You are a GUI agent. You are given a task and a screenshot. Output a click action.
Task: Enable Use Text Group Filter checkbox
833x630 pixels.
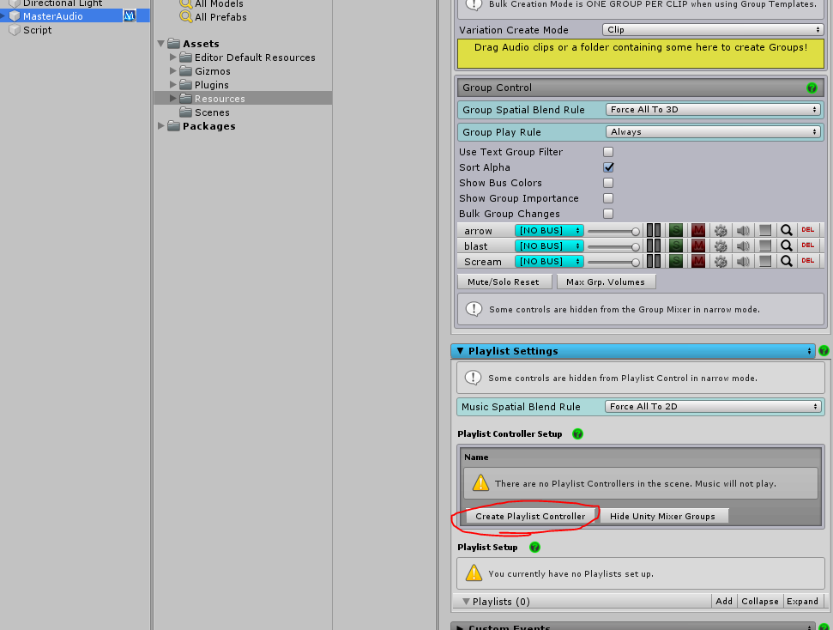(x=608, y=152)
